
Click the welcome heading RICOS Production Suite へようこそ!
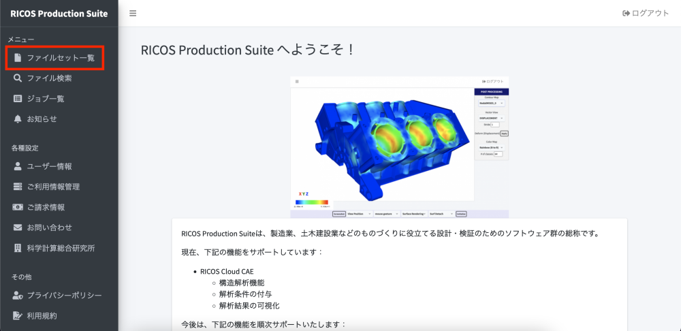click(248, 50)
